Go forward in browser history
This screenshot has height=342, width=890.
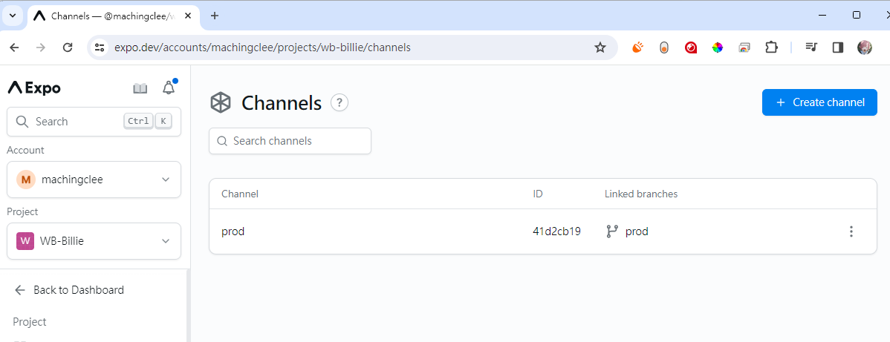click(x=41, y=47)
